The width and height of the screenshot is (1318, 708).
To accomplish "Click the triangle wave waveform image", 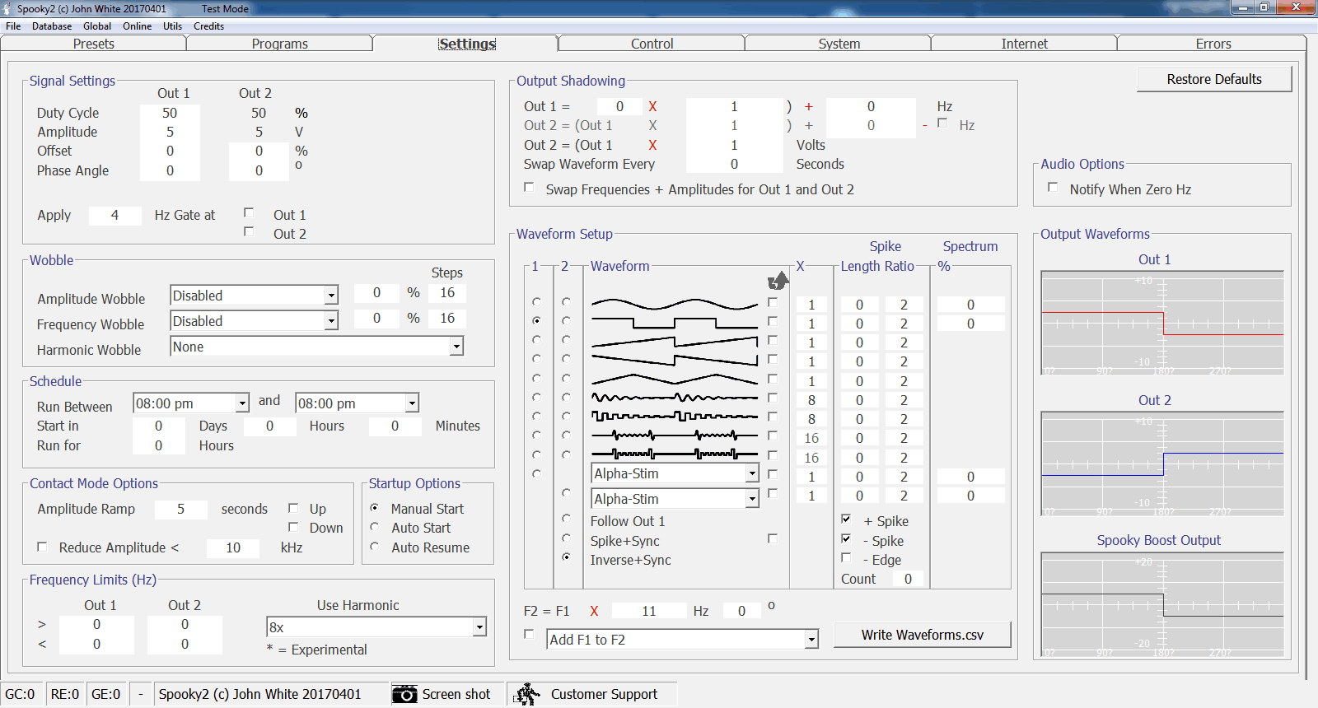I will click(674, 380).
